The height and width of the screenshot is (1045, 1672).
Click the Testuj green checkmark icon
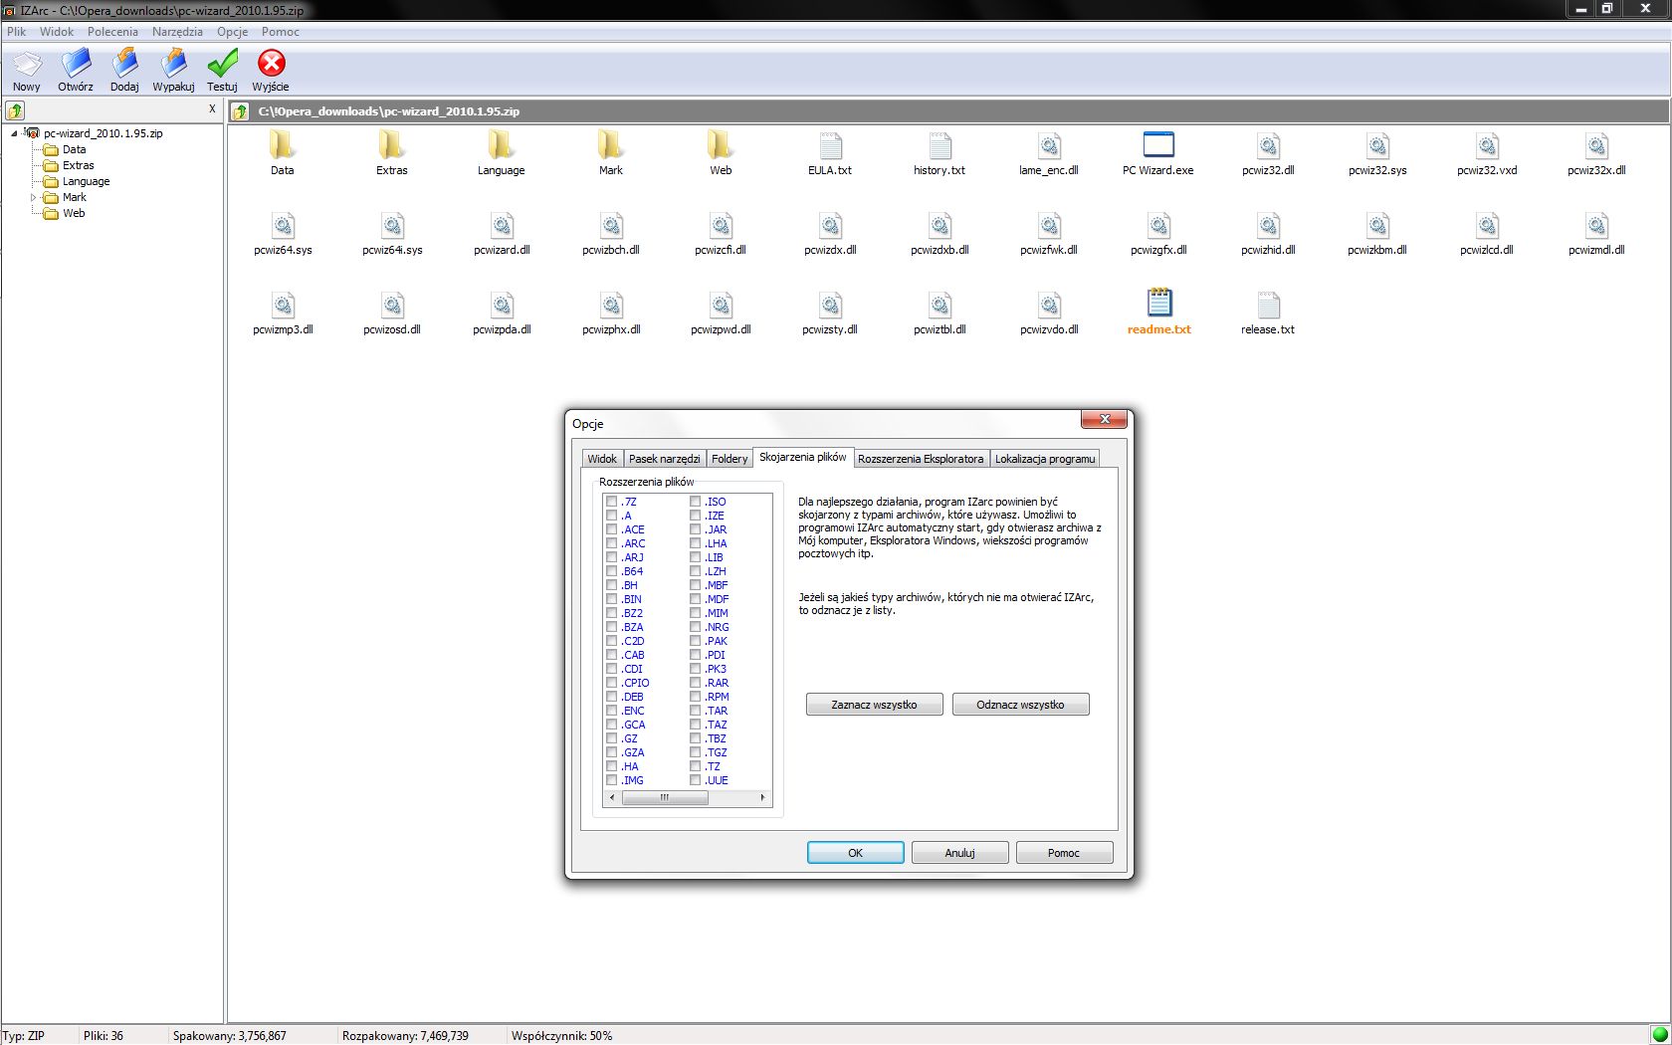[222, 64]
